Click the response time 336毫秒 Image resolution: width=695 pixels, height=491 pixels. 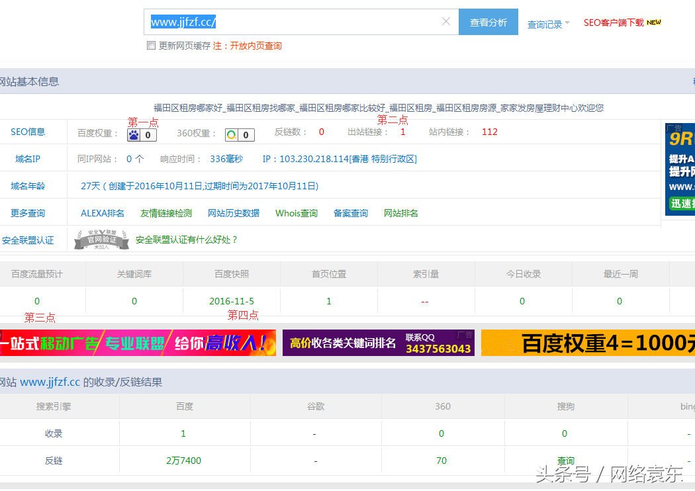click(226, 159)
